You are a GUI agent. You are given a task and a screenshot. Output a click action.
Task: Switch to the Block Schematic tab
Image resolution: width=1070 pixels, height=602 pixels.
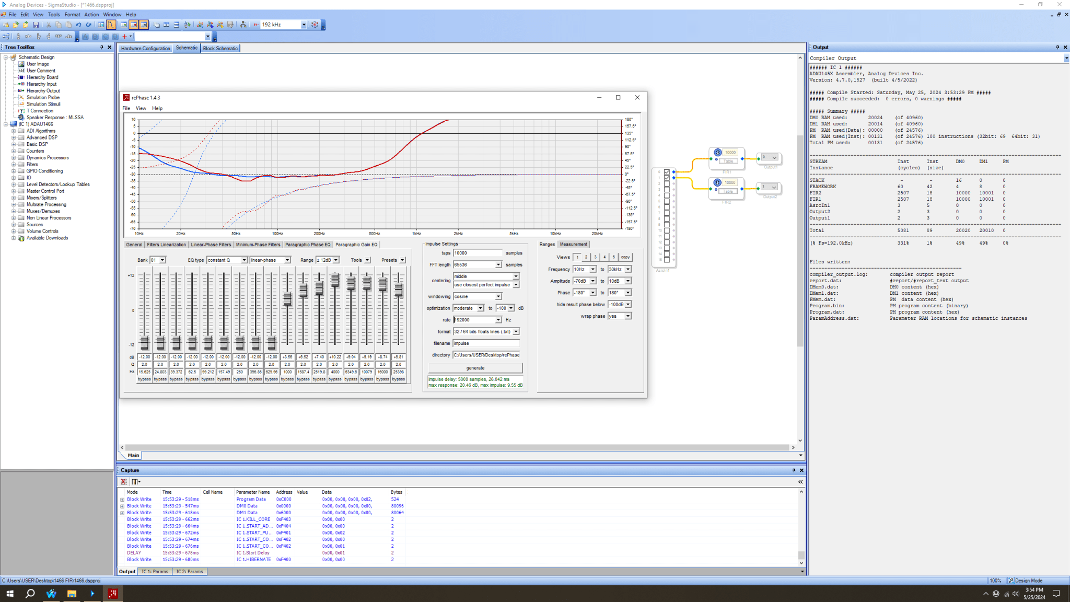220,49
